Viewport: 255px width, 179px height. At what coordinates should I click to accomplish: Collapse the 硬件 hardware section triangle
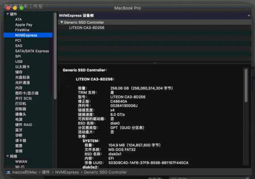click(x=7, y=14)
